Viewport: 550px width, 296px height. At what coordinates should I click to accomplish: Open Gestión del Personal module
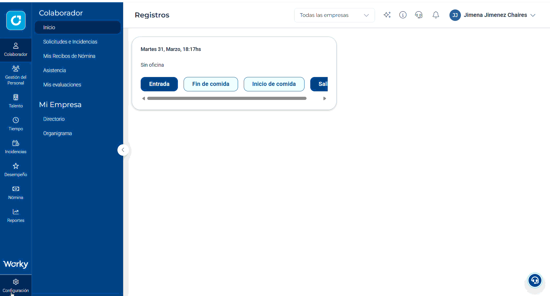pos(16,76)
